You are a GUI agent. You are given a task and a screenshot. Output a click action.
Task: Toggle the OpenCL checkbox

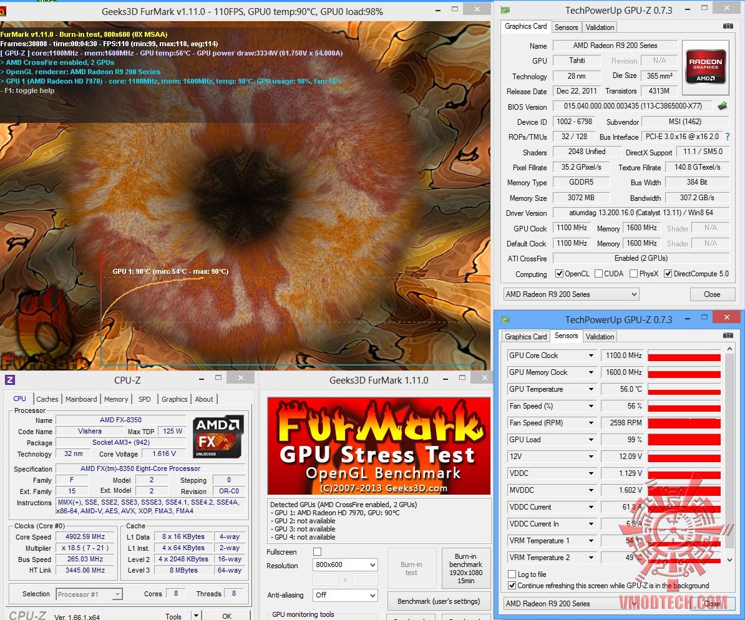[559, 274]
